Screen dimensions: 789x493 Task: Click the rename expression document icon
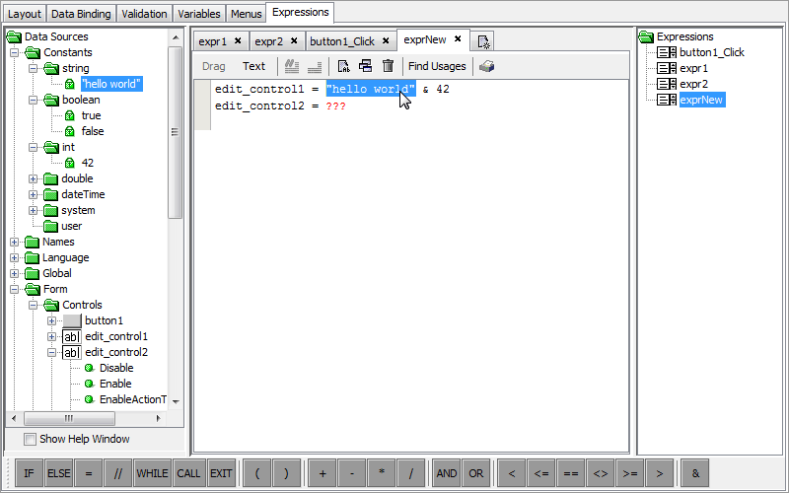pyautogui.click(x=343, y=66)
